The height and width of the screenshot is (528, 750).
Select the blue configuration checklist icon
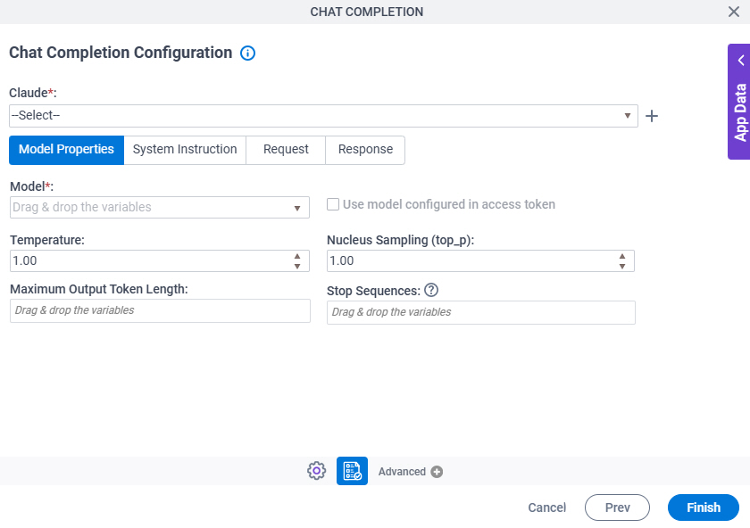352,471
